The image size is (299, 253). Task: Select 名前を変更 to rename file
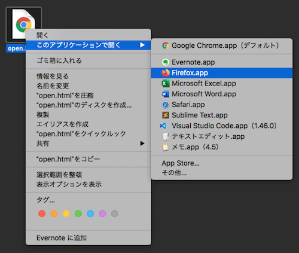pyautogui.click(x=89, y=86)
